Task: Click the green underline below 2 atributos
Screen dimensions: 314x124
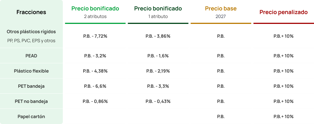Action: pos(95,23)
